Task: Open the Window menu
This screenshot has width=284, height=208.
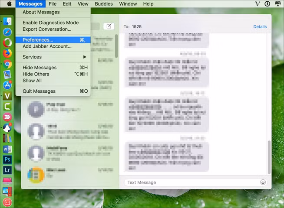Action: pos(128,3)
